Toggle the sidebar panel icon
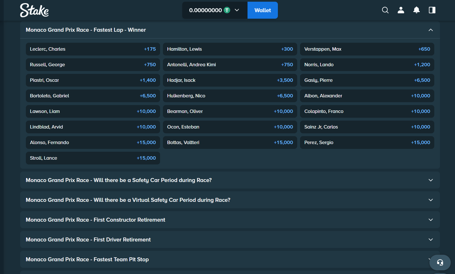 [x=432, y=10]
